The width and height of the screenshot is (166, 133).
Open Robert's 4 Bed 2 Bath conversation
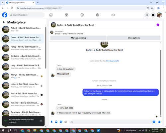pyautogui.click(x=22, y=29)
